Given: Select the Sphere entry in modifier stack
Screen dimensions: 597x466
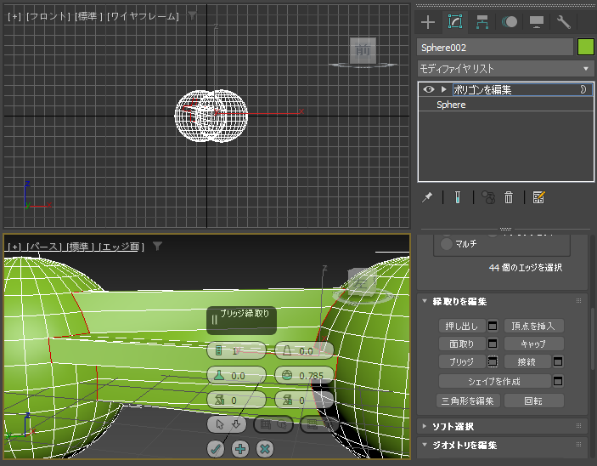Looking at the screenshot, I should pos(451,105).
